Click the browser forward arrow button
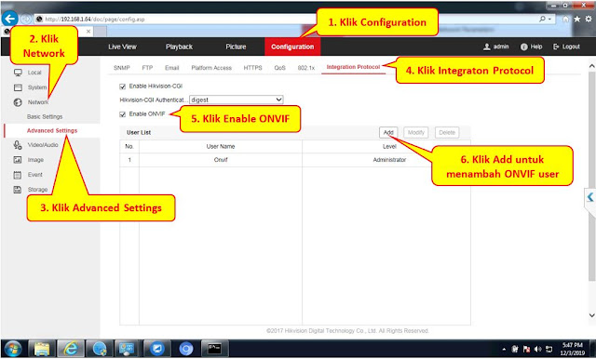The image size is (596, 359). pyautogui.click(x=26, y=19)
